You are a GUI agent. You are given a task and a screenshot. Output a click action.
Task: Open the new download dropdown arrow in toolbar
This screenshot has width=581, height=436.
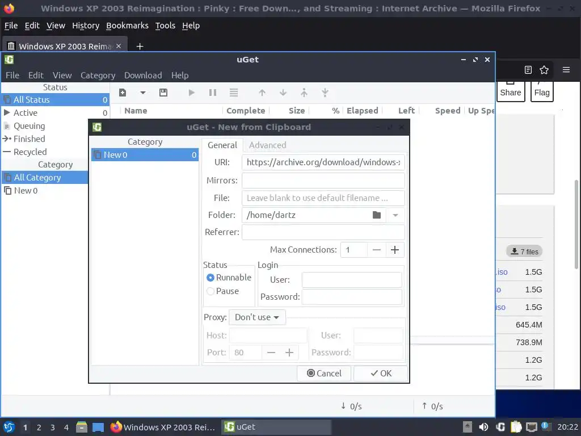(142, 93)
